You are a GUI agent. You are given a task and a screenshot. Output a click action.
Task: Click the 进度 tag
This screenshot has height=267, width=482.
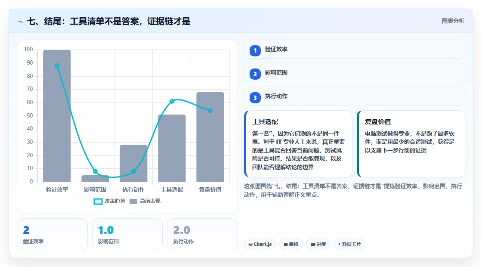coord(318,244)
